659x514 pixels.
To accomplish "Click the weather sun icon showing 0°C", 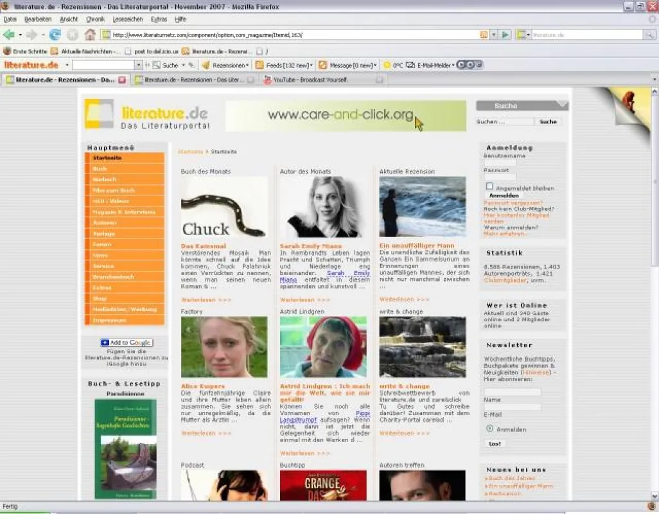I will pyautogui.click(x=387, y=65).
